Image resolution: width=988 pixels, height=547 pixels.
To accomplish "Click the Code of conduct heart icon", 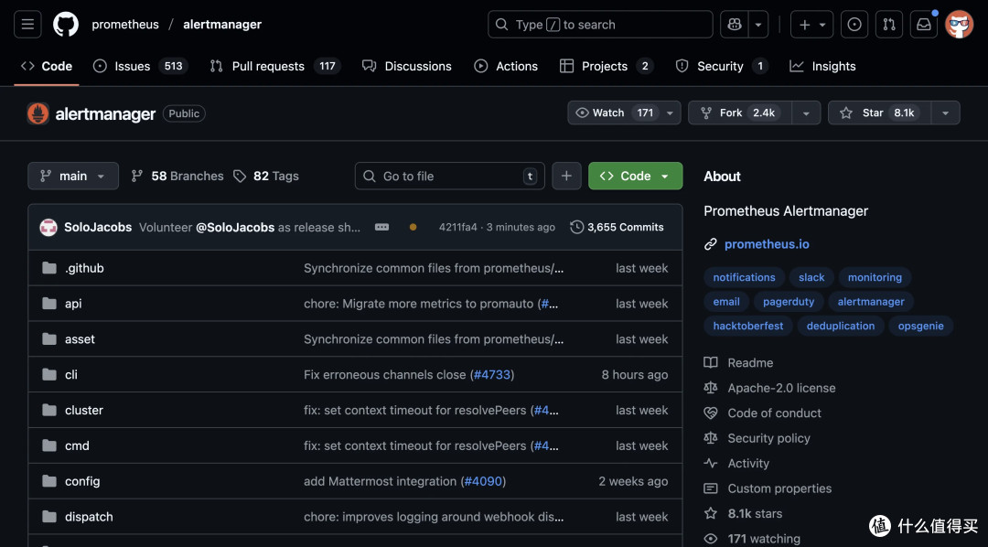I will [x=711, y=413].
